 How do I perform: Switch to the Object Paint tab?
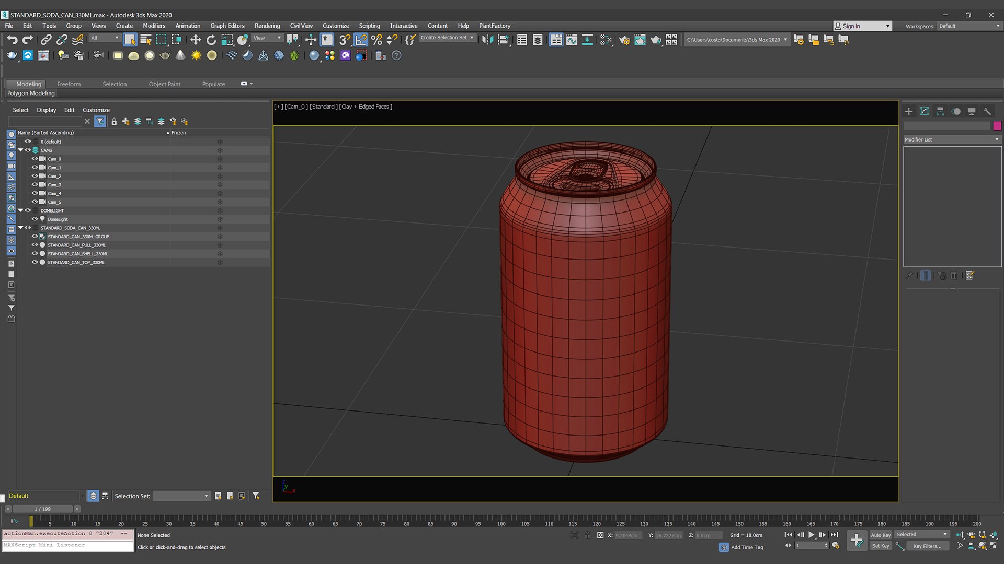pos(164,84)
